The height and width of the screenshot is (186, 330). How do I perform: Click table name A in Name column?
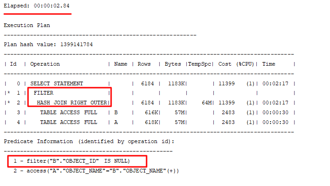click(x=116, y=122)
